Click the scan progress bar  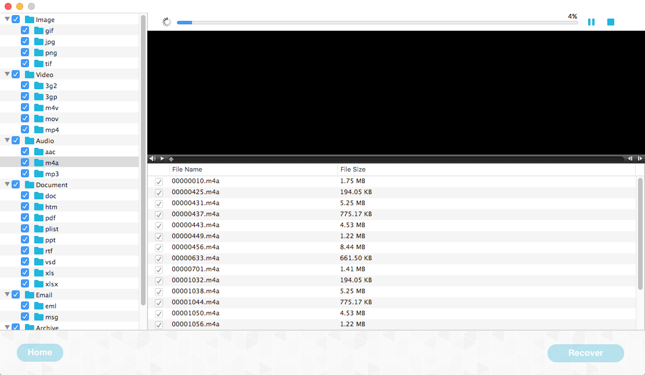click(x=377, y=22)
